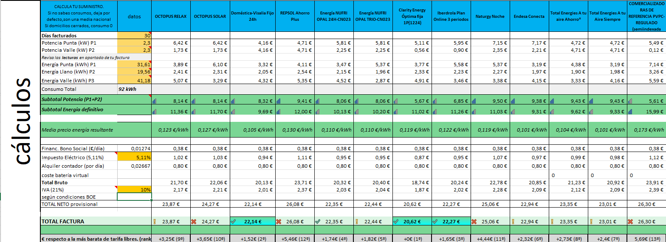Viewport: 666px width, 242px height.
Task: Click the bars icon beside 11,36 € Subtotal Energía
Action: (154, 112)
